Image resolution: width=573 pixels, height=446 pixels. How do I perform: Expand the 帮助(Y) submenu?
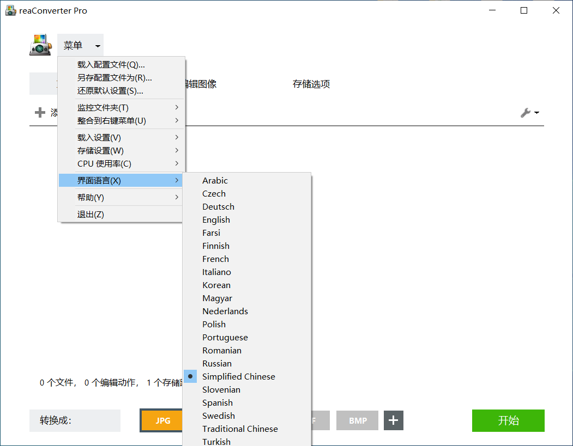click(122, 198)
